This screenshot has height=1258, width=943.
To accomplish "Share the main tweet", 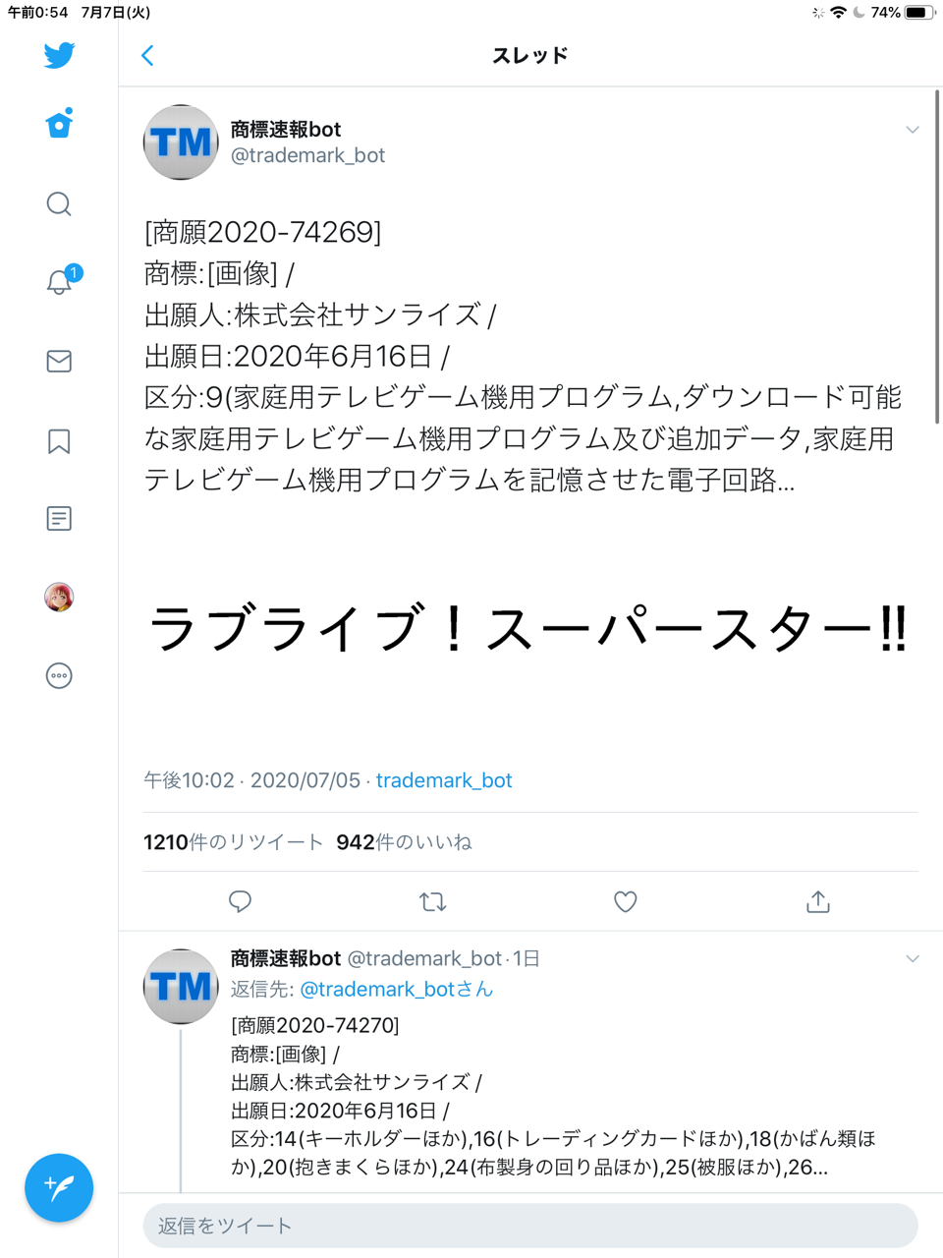I will 818,901.
